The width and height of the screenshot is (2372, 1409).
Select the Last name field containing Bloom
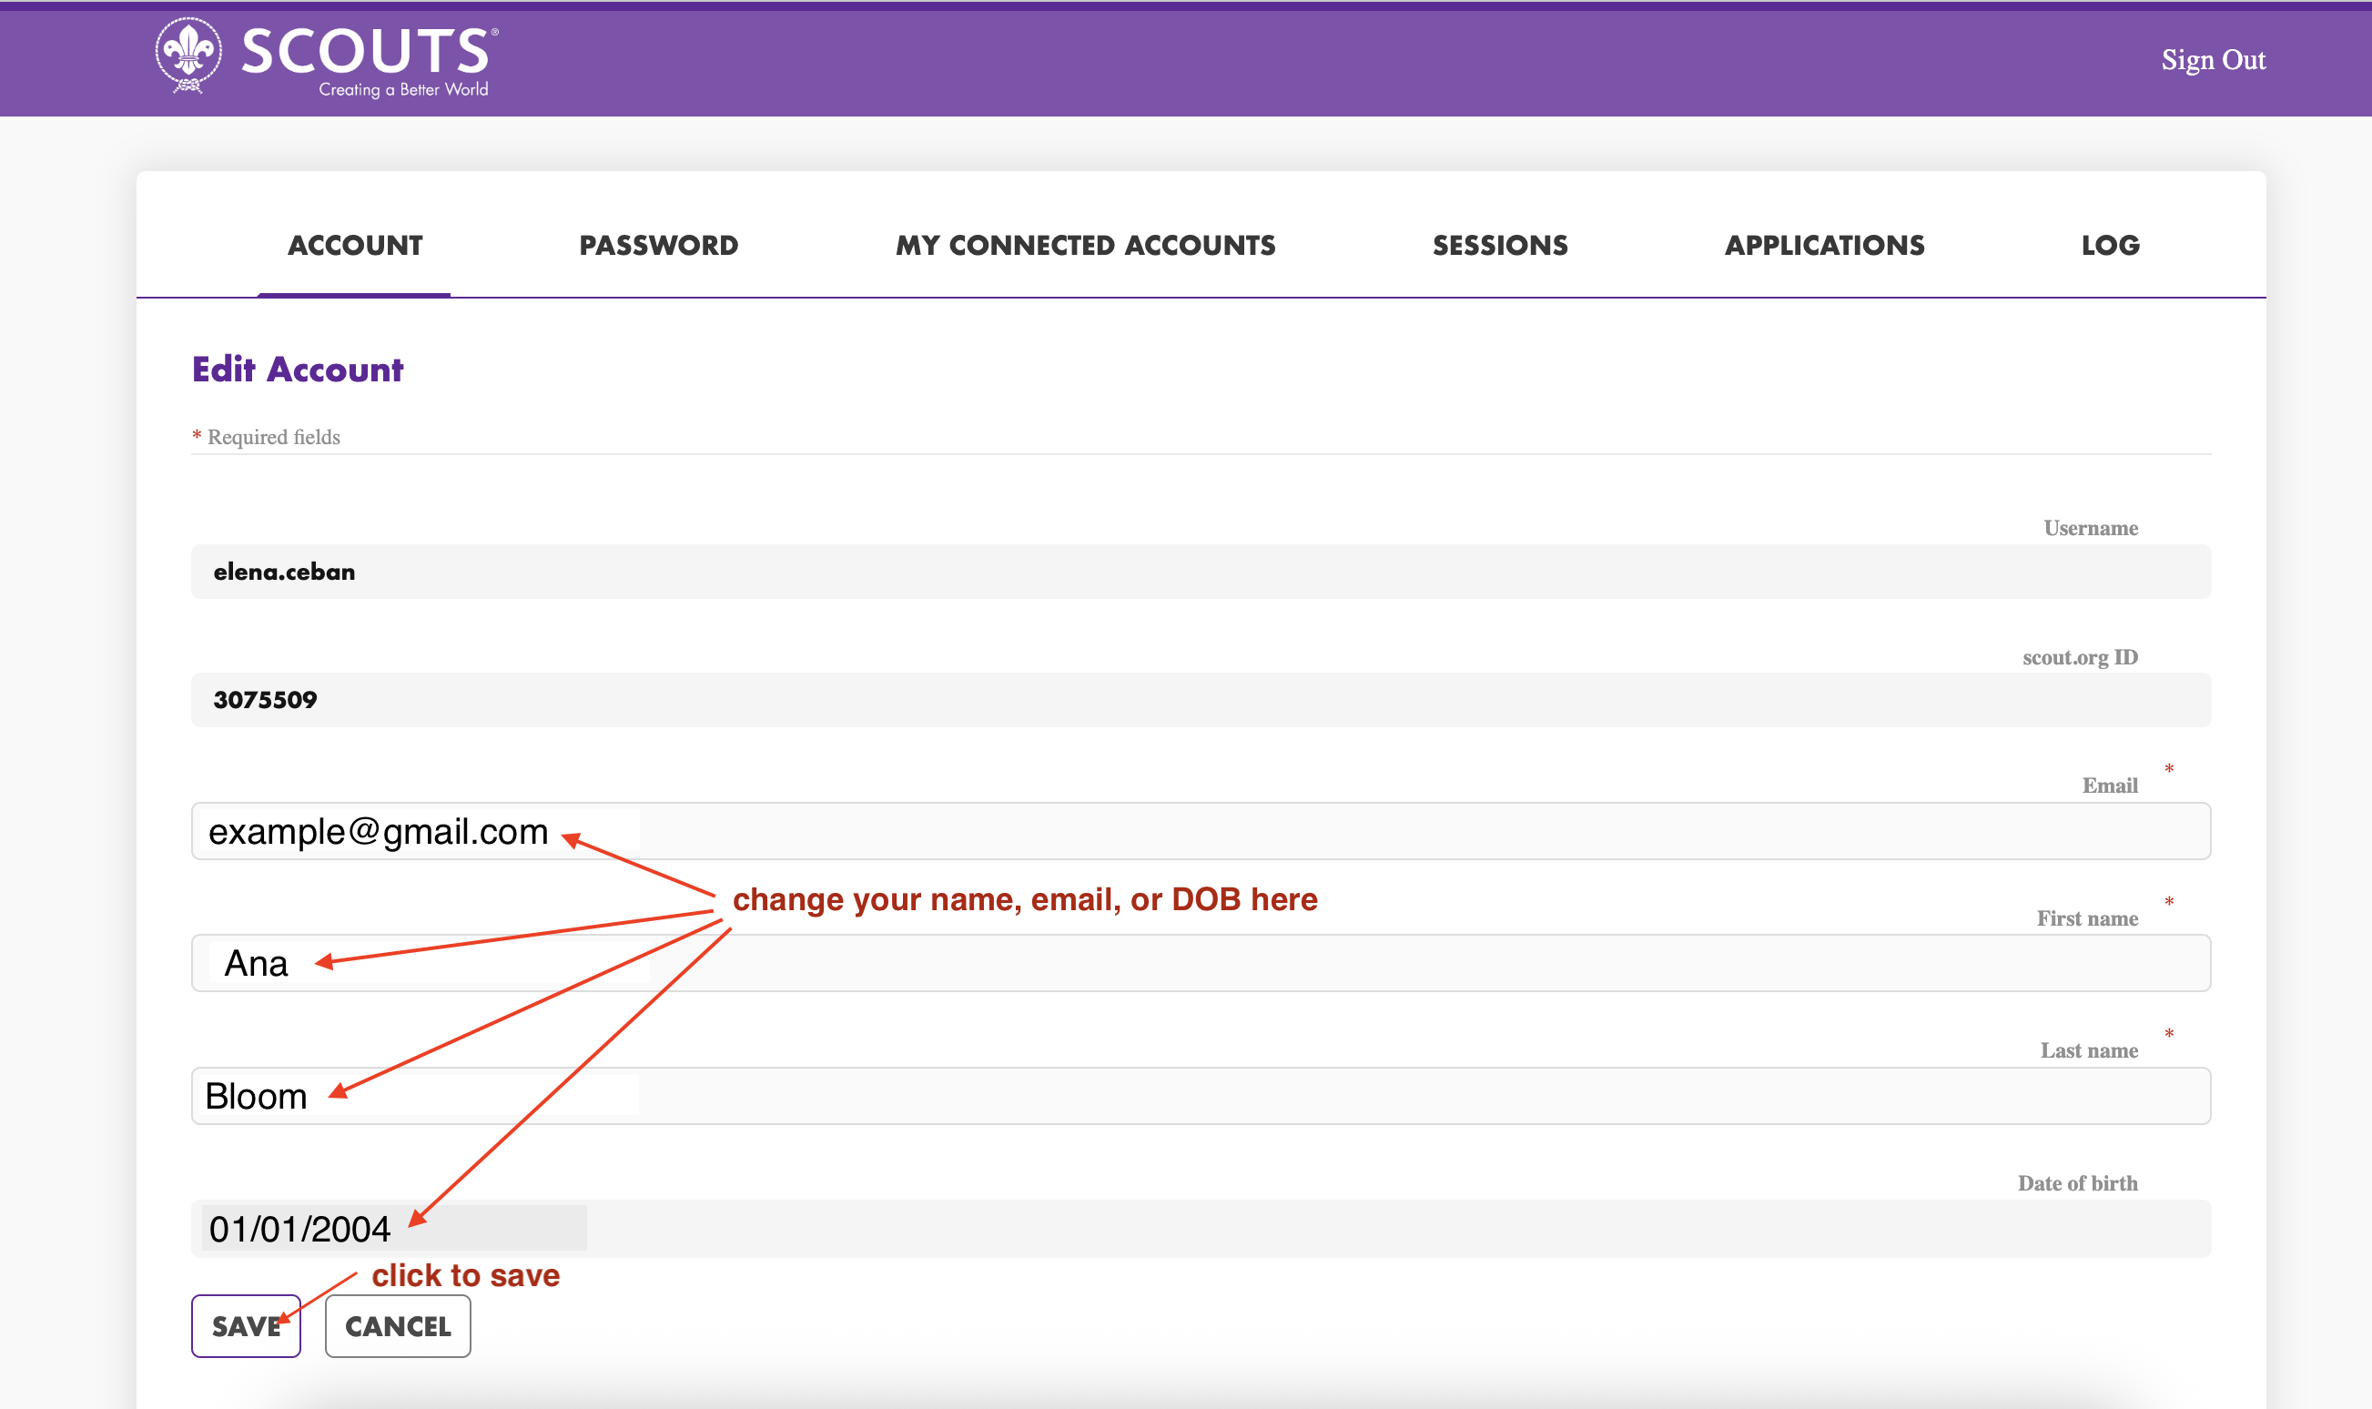click(1201, 1096)
